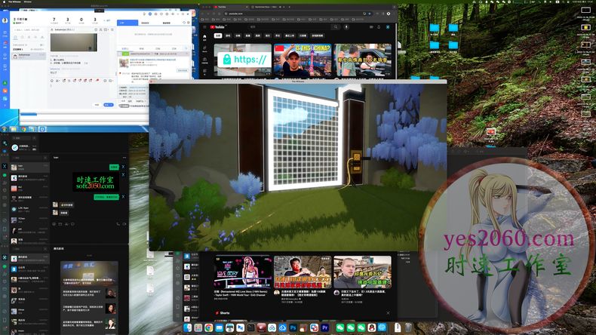Close the Shorts shelf with X
The height and width of the screenshot is (335, 596).
pos(388,312)
